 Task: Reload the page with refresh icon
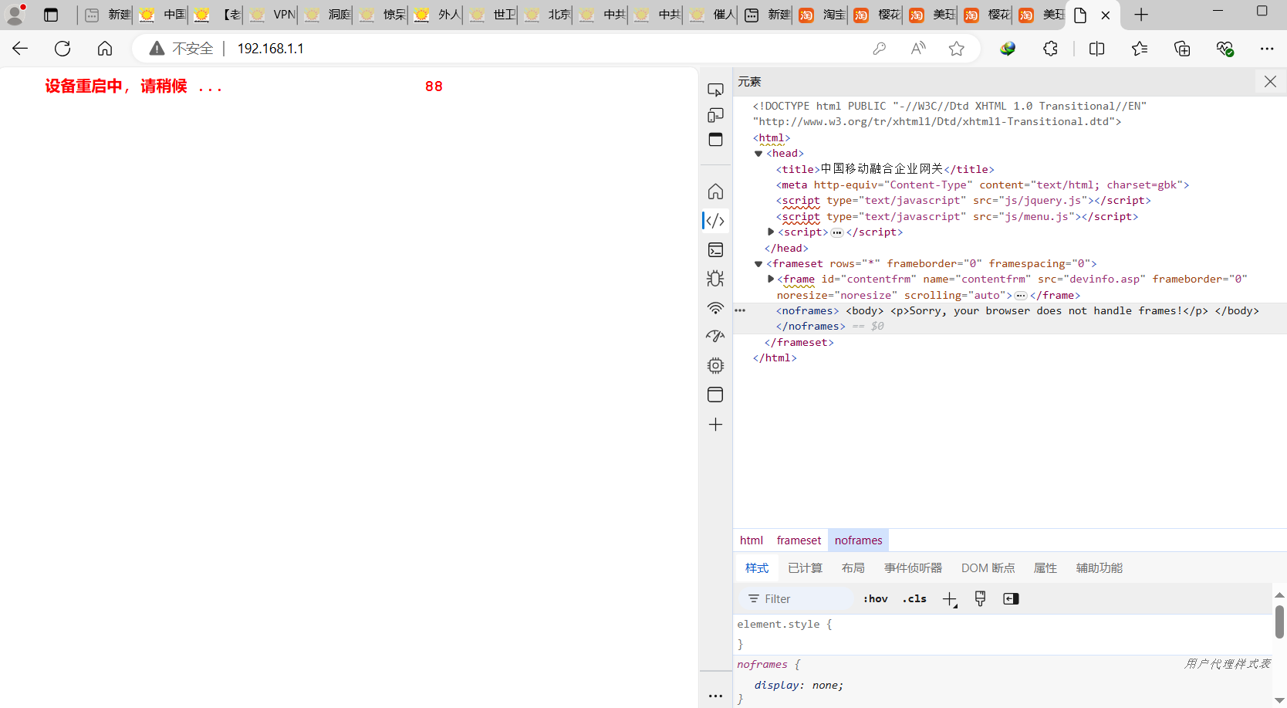click(62, 49)
